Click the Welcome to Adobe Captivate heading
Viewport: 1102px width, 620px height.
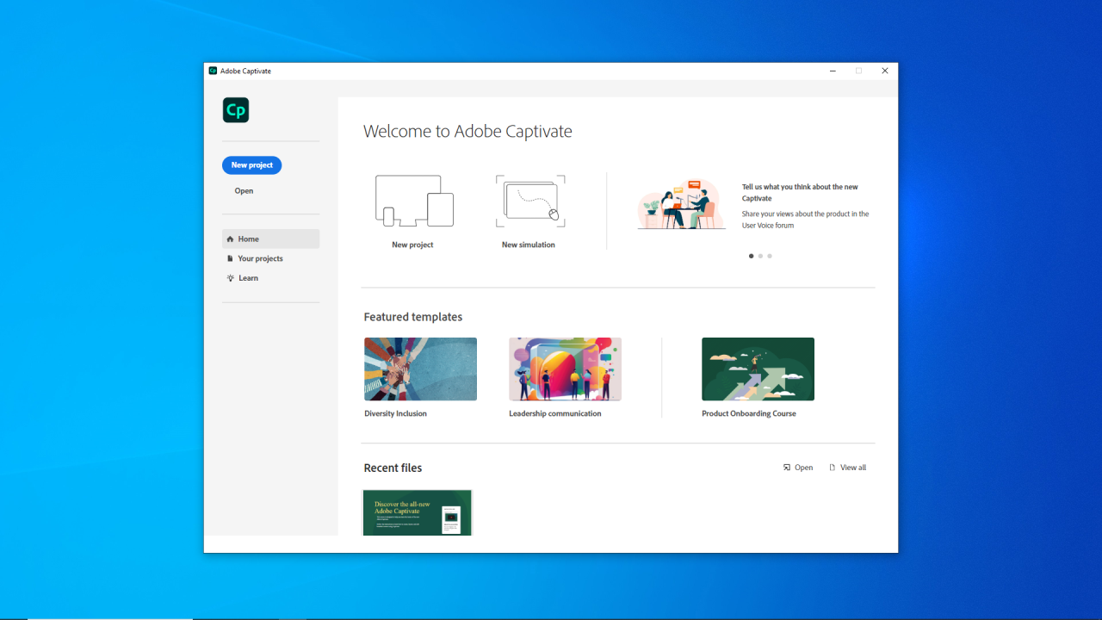click(x=467, y=132)
